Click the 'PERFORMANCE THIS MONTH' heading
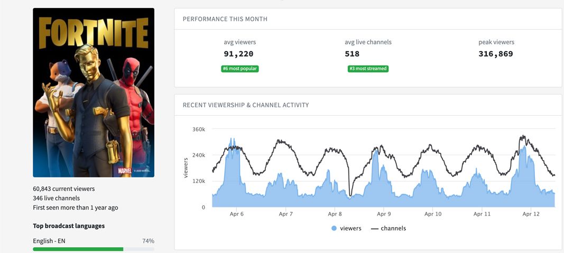Screen dimensions: 564x253 coord(225,19)
